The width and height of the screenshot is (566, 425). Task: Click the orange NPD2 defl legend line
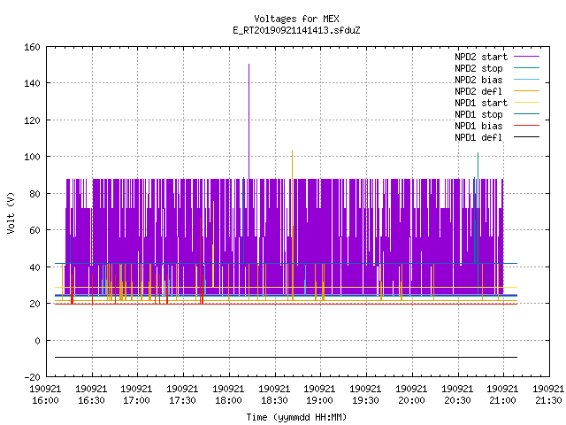[x=526, y=91]
